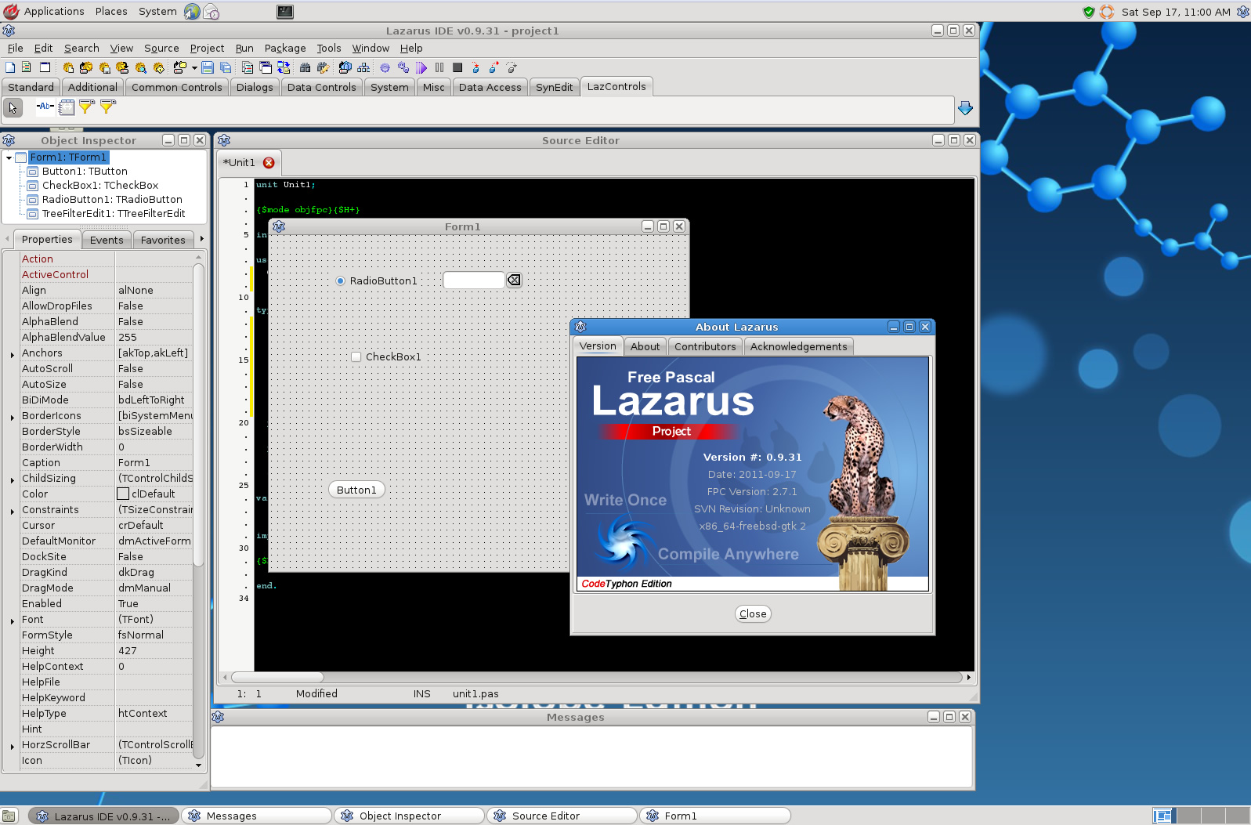Select the first filter funnel component icon
The width and height of the screenshot is (1251, 825).
pyautogui.click(x=86, y=107)
